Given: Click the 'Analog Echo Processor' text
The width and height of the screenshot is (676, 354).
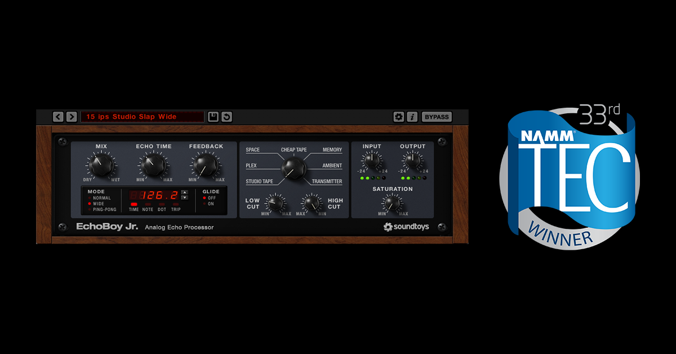Looking at the screenshot, I should (179, 228).
